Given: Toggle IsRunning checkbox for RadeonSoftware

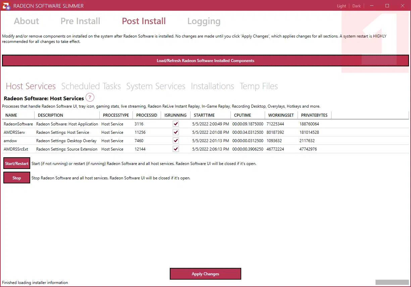Looking at the screenshot, I should point(176,124).
